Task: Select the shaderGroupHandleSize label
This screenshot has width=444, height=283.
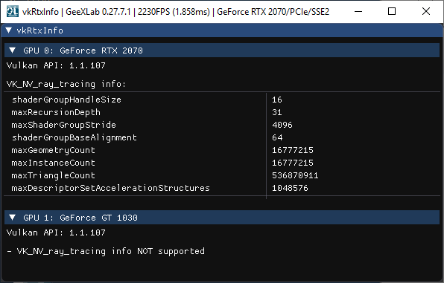Action: click(66, 100)
